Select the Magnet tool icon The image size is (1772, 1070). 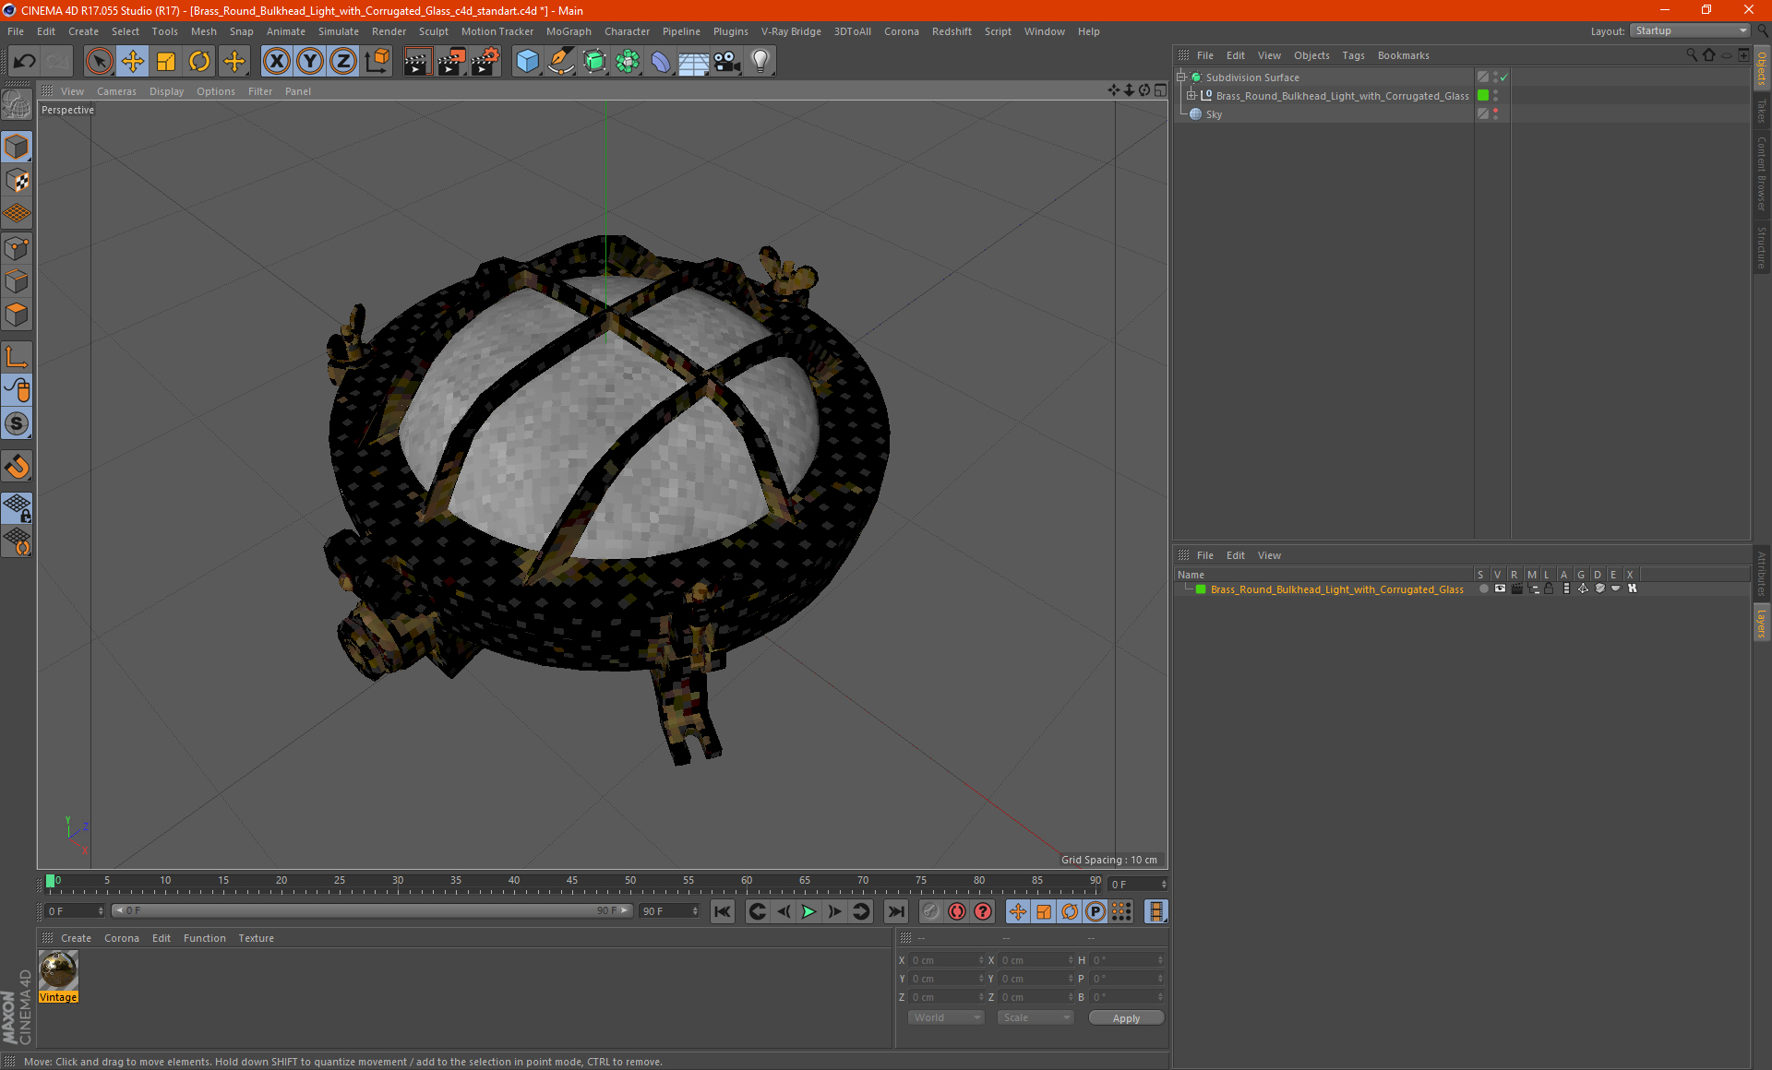tap(18, 466)
